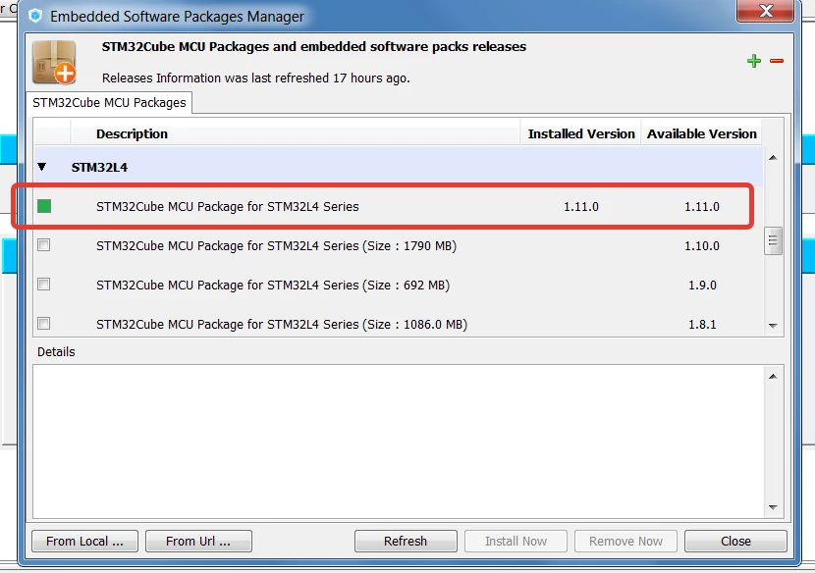Image resolution: width=815 pixels, height=573 pixels.
Task: Click the Available Version column header
Action: 702,134
